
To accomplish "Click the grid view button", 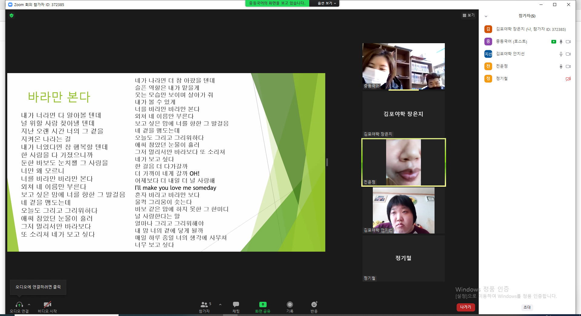I will tap(469, 15).
